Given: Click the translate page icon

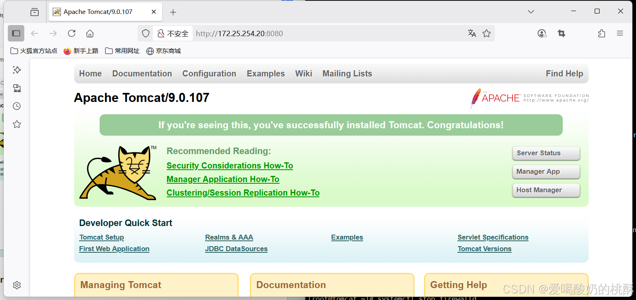Looking at the screenshot, I should click(x=472, y=33).
